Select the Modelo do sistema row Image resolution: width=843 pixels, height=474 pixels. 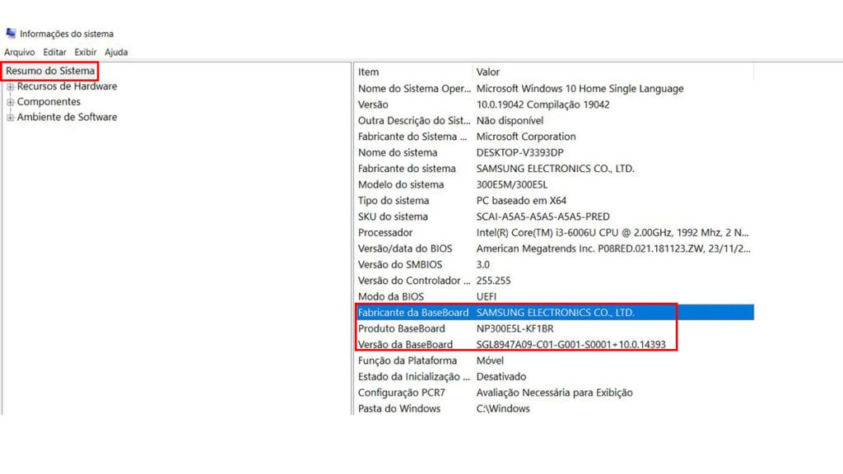554,185
